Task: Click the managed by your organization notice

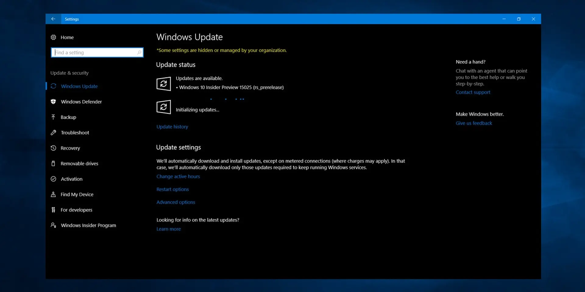Action: pyautogui.click(x=222, y=50)
